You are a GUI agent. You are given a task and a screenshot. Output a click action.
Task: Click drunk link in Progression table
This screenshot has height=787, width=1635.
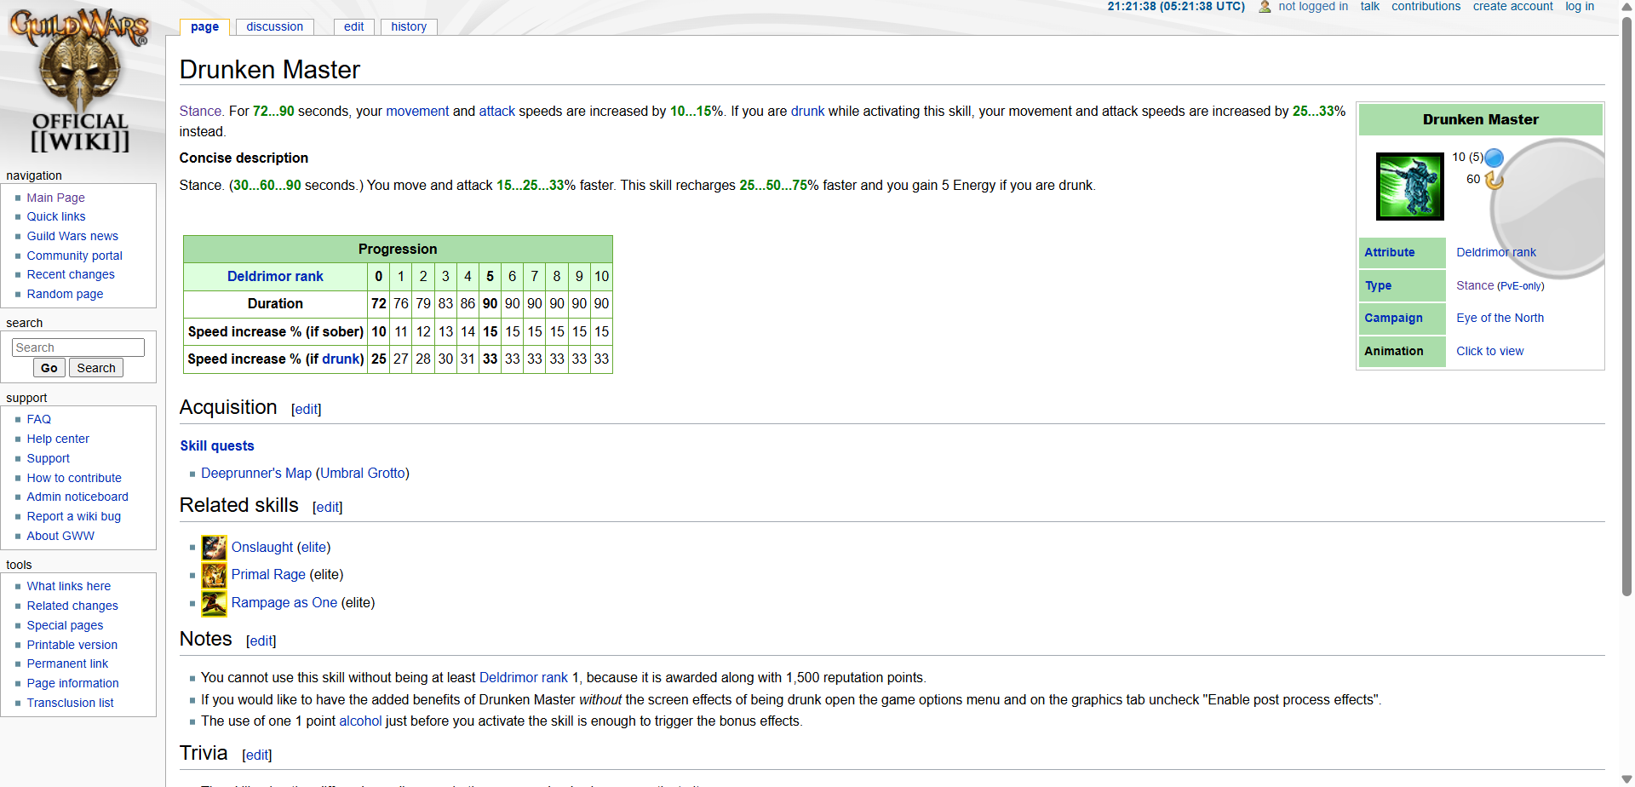pos(341,359)
